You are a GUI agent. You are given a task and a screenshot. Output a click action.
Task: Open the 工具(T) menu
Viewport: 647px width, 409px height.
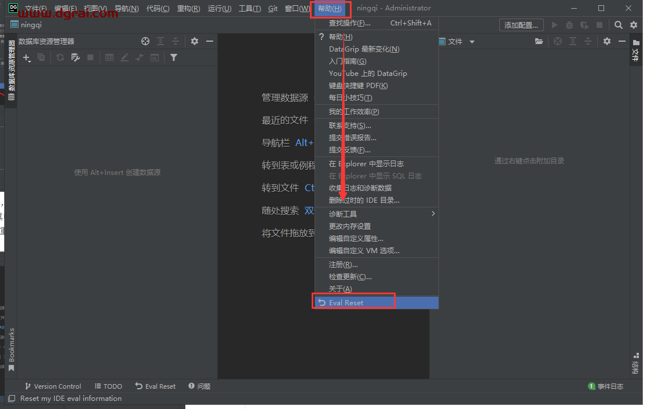click(250, 9)
